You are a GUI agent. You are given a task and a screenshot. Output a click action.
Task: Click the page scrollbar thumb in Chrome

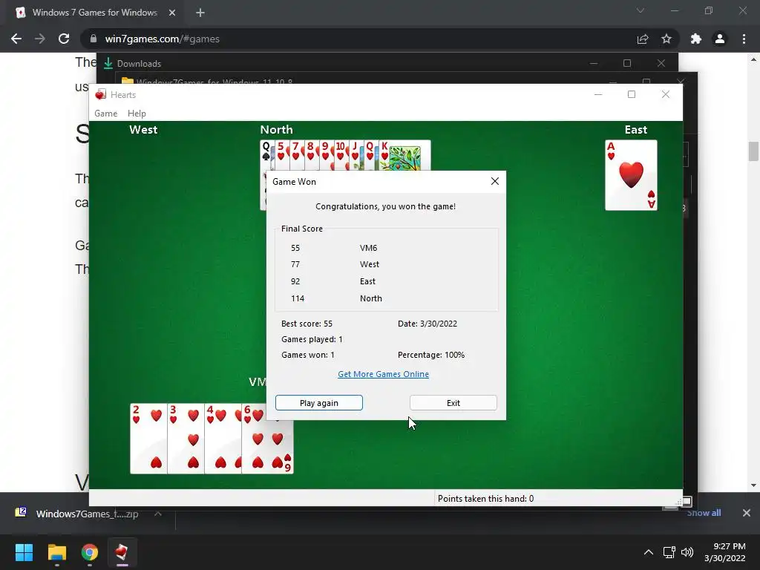753,151
